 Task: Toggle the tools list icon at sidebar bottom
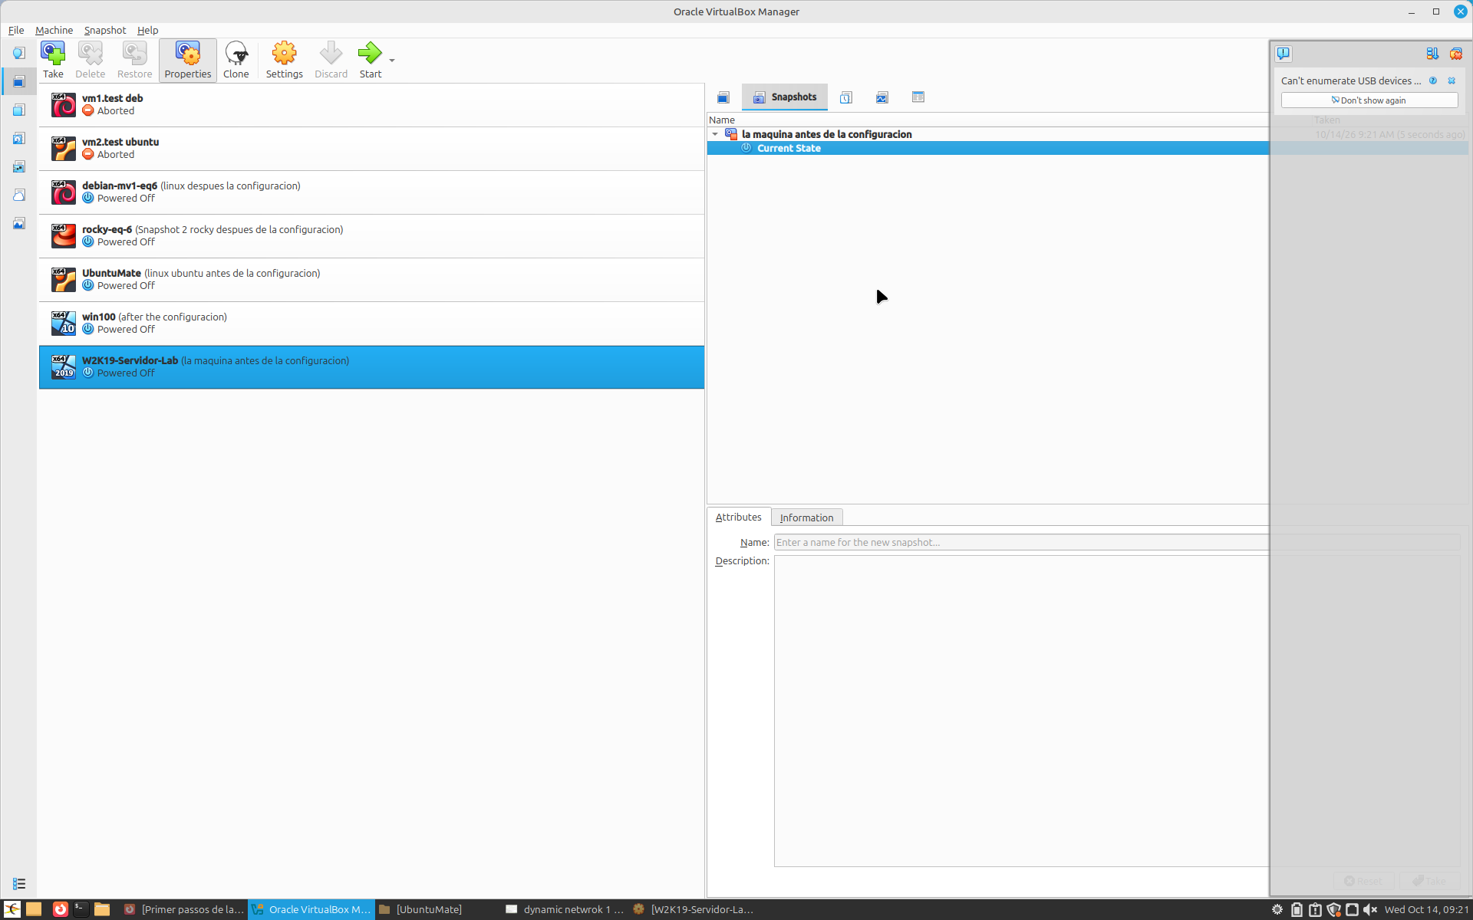point(19,884)
